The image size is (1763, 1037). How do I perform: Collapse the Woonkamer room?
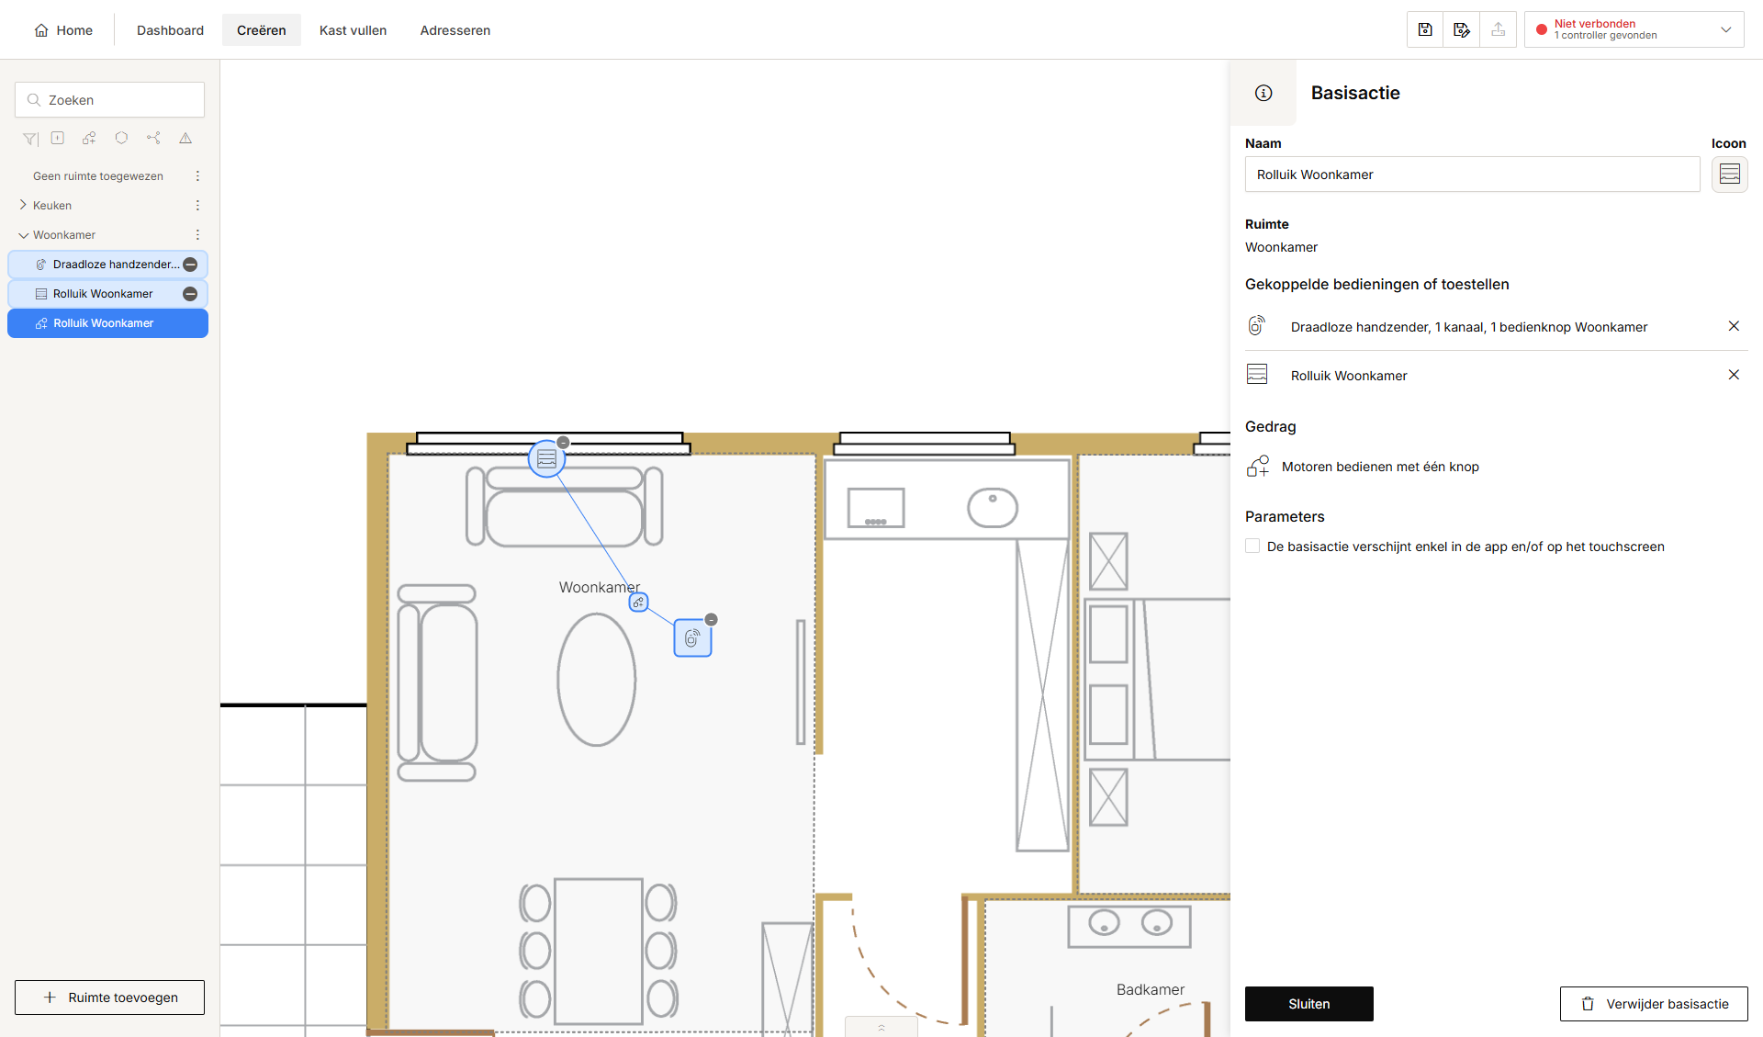click(x=23, y=235)
